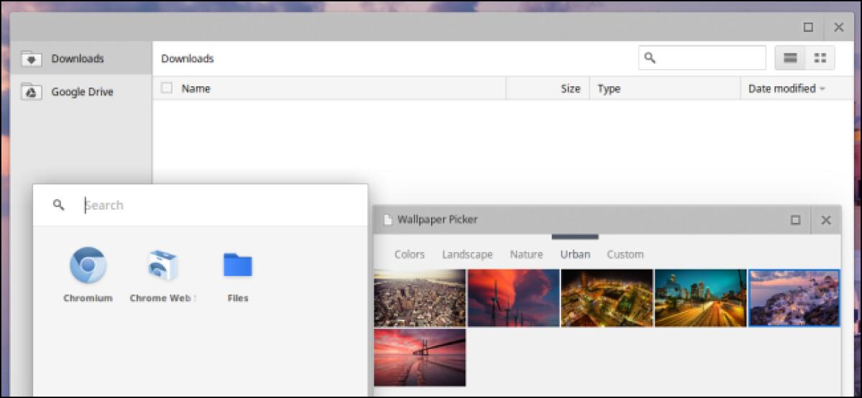This screenshot has width=862, height=398.
Task: Click the launcher search magnifier icon
Action: pyautogui.click(x=59, y=205)
